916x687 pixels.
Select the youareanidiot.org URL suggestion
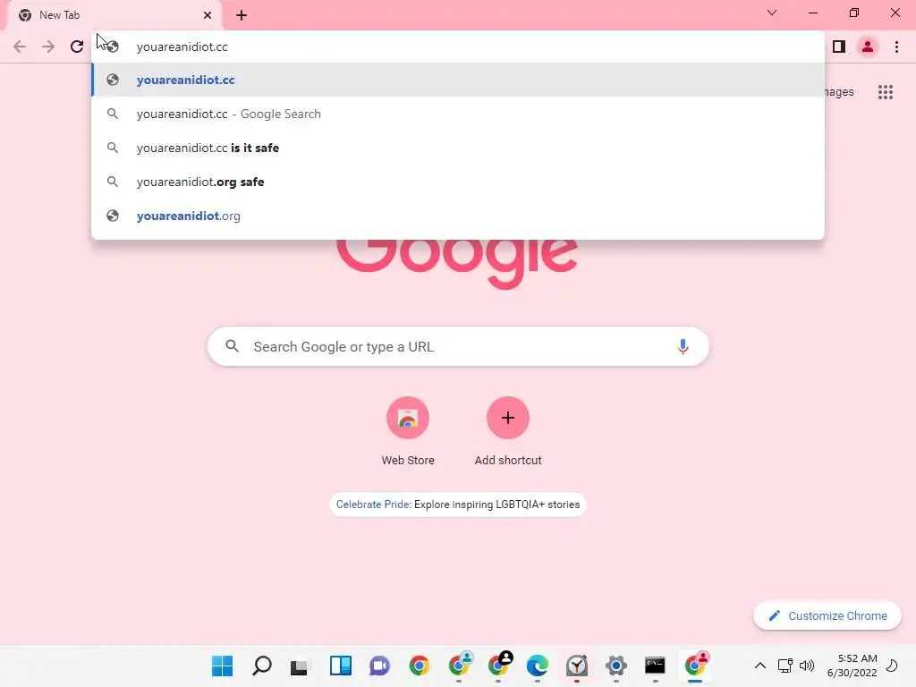tap(458, 216)
